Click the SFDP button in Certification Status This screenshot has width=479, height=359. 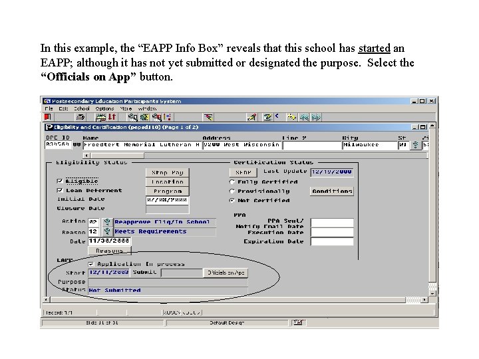click(243, 172)
